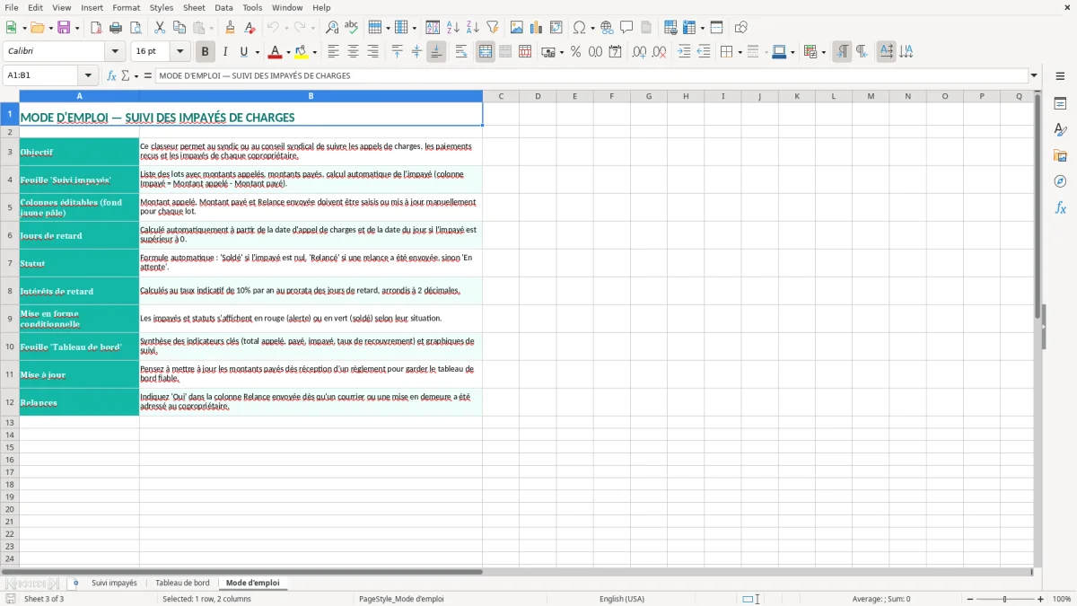Screen dimensions: 1077x606
Task: Toggle Italic formatting
Action: (225, 52)
